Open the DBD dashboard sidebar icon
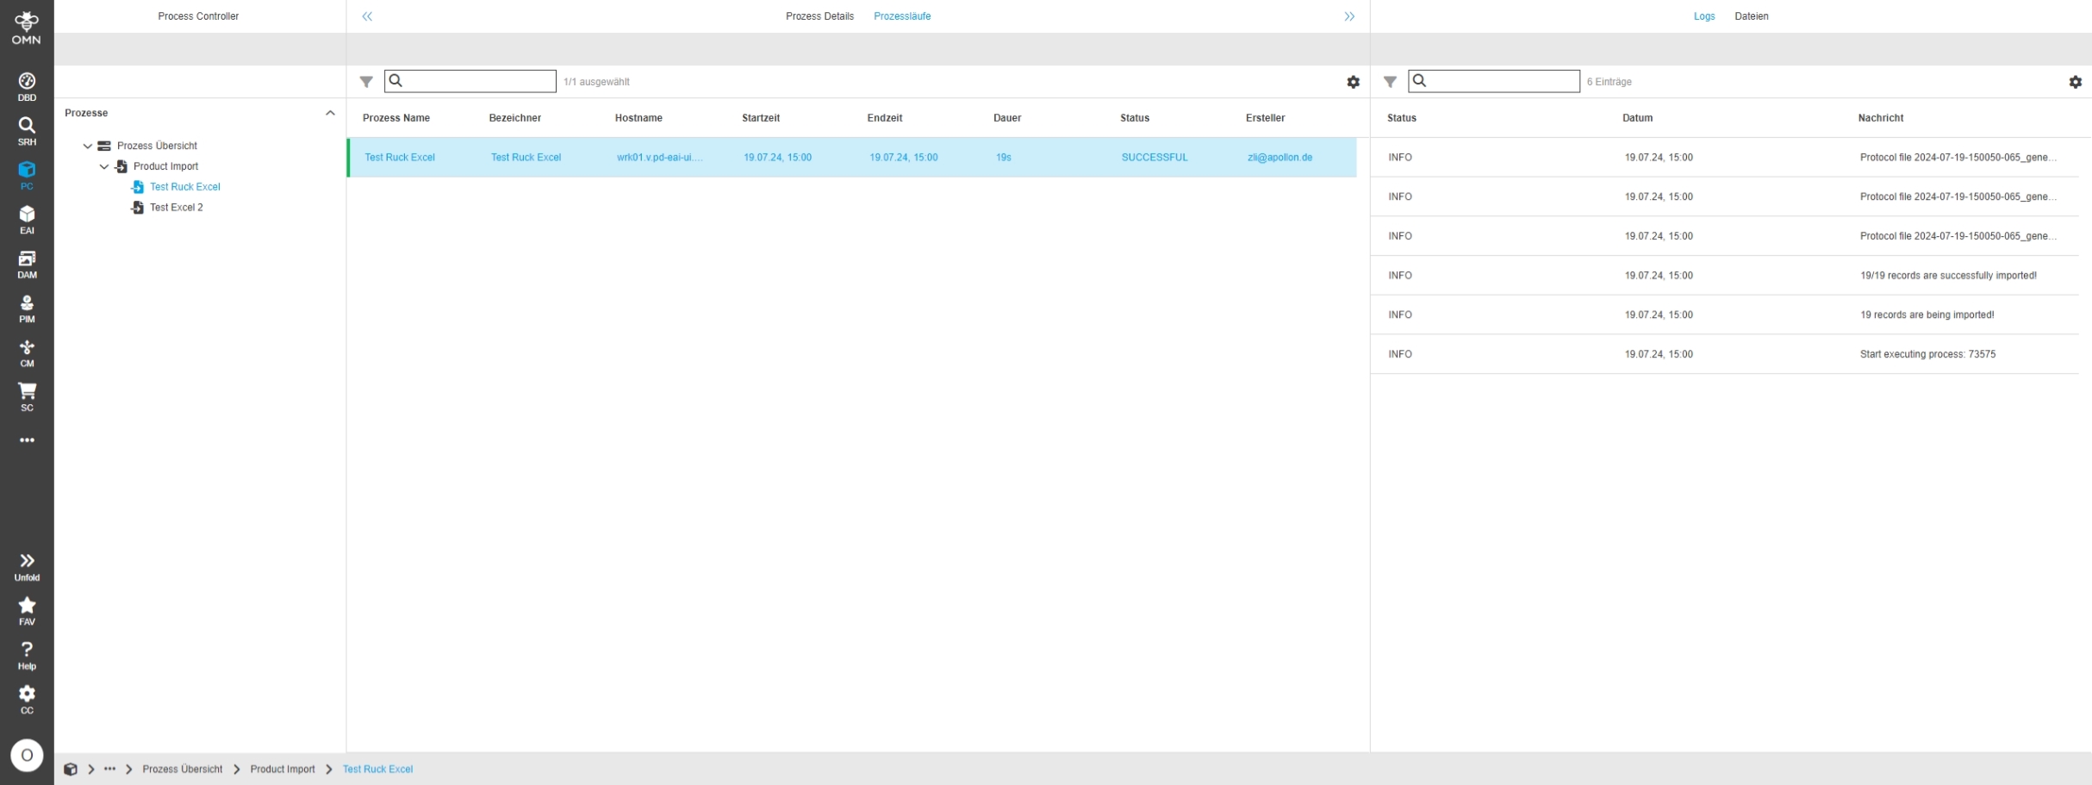Screen dimensions: 2092x785 point(27,86)
